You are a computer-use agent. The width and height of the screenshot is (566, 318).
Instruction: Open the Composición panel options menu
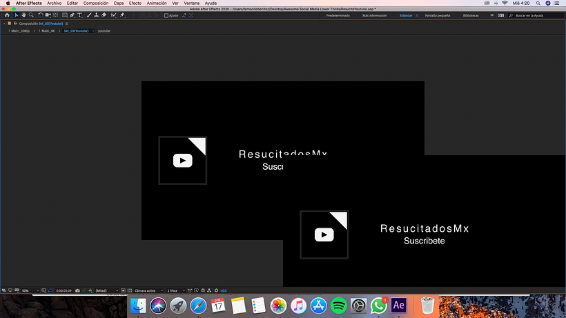66,23
